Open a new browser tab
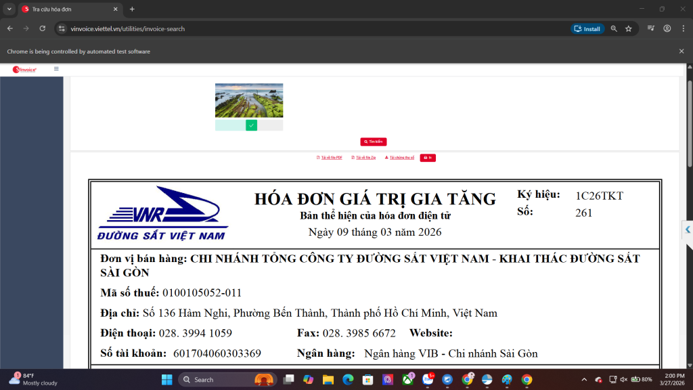693x390 pixels. [x=132, y=9]
